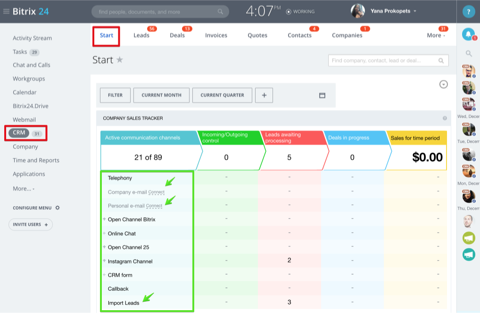Add a new filter with the plus button
Image resolution: width=480 pixels, height=313 pixels.
point(264,95)
